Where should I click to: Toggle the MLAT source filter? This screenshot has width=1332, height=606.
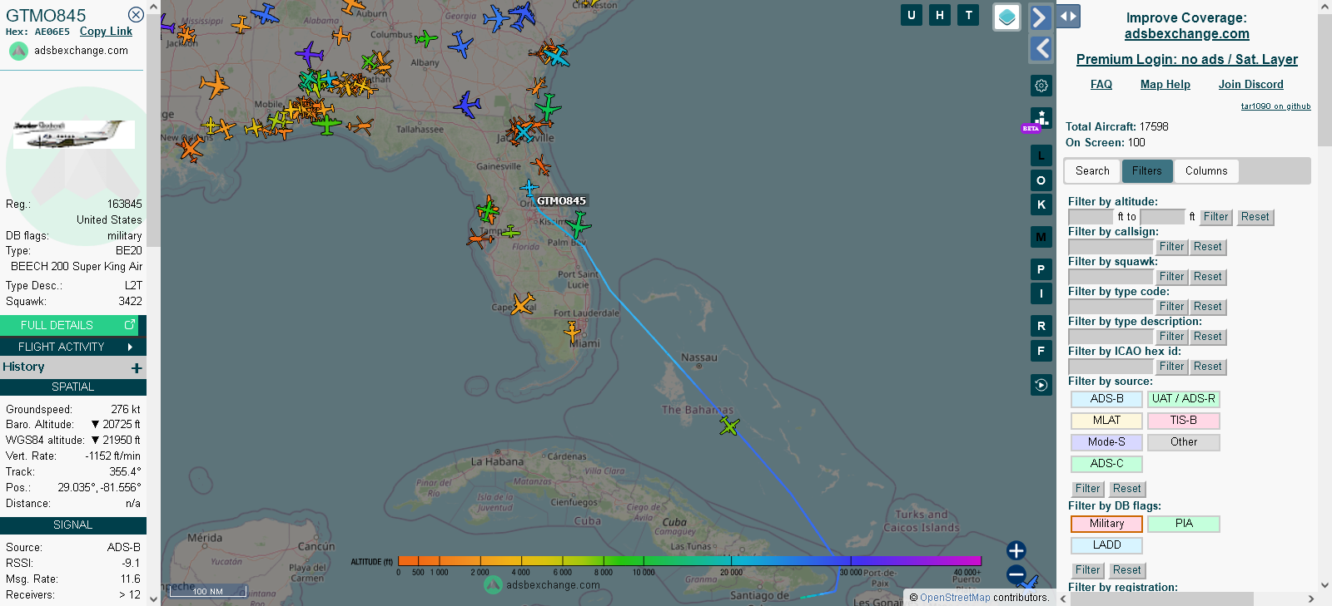(x=1106, y=421)
